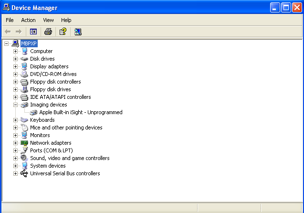This screenshot has width=304, height=213.
Task: Click the Back arrow toolbar icon
Action: point(8,32)
